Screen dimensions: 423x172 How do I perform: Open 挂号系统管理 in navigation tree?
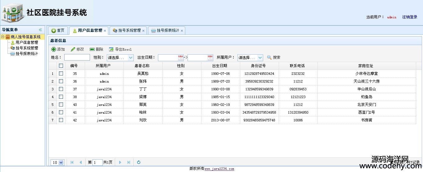(x=27, y=48)
